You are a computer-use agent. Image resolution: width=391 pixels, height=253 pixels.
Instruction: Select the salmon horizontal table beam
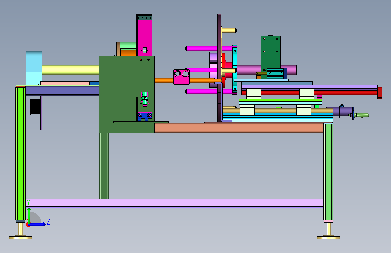(239, 128)
